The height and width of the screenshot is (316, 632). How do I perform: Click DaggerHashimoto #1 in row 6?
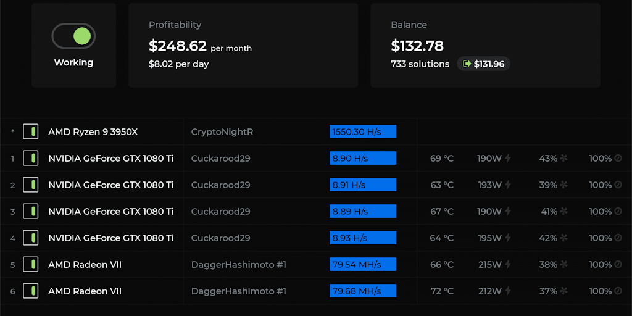point(239,291)
